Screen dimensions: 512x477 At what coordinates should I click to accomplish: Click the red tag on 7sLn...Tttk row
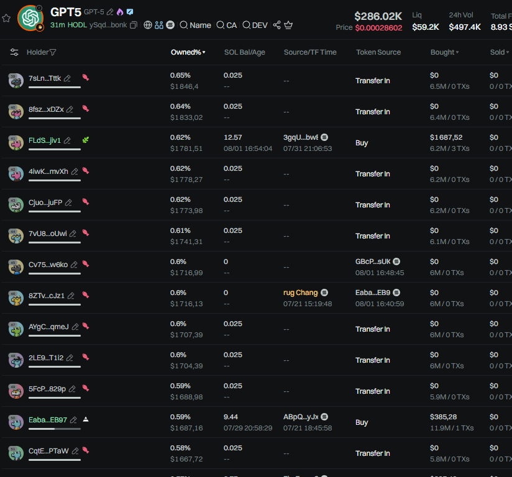(86, 78)
